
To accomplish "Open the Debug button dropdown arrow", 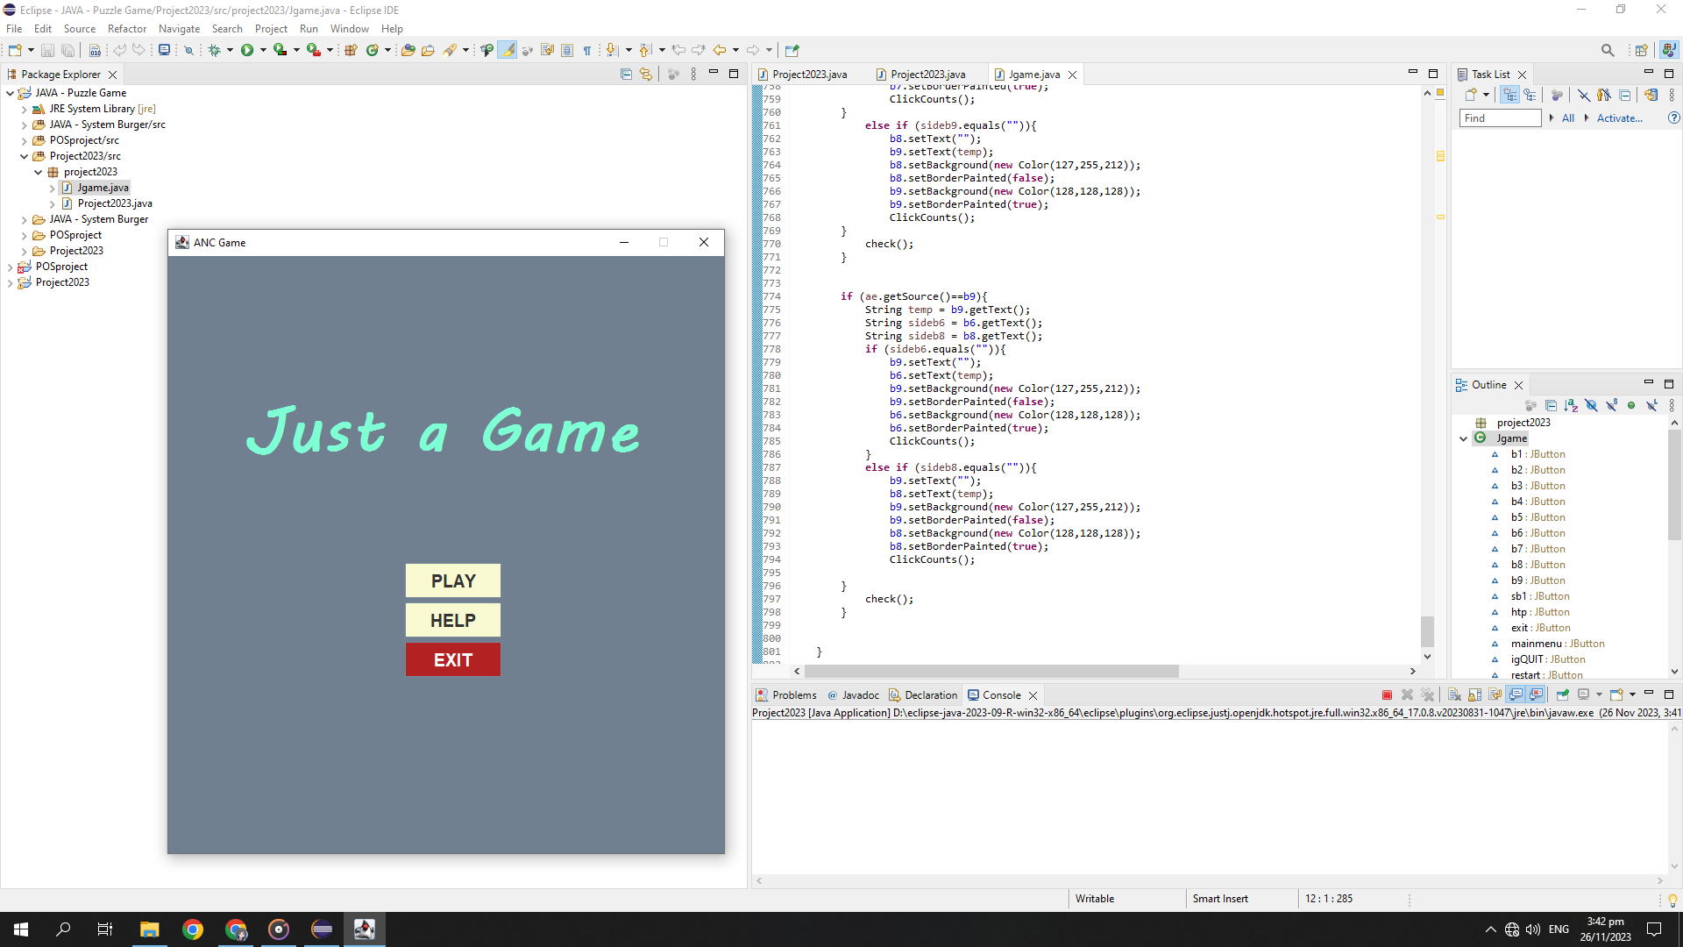I will pyautogui.click(x=230, y=50).
